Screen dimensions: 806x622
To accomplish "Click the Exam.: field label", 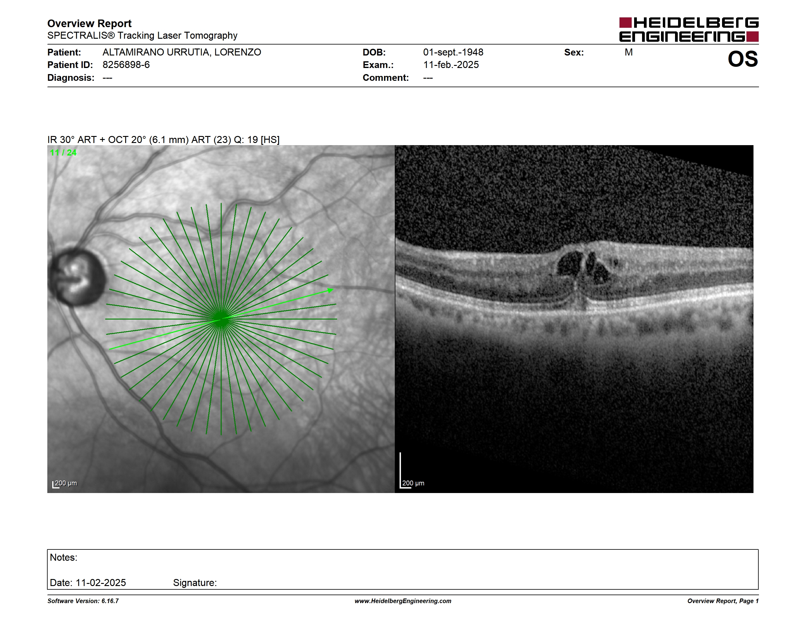I will (378, 65).
